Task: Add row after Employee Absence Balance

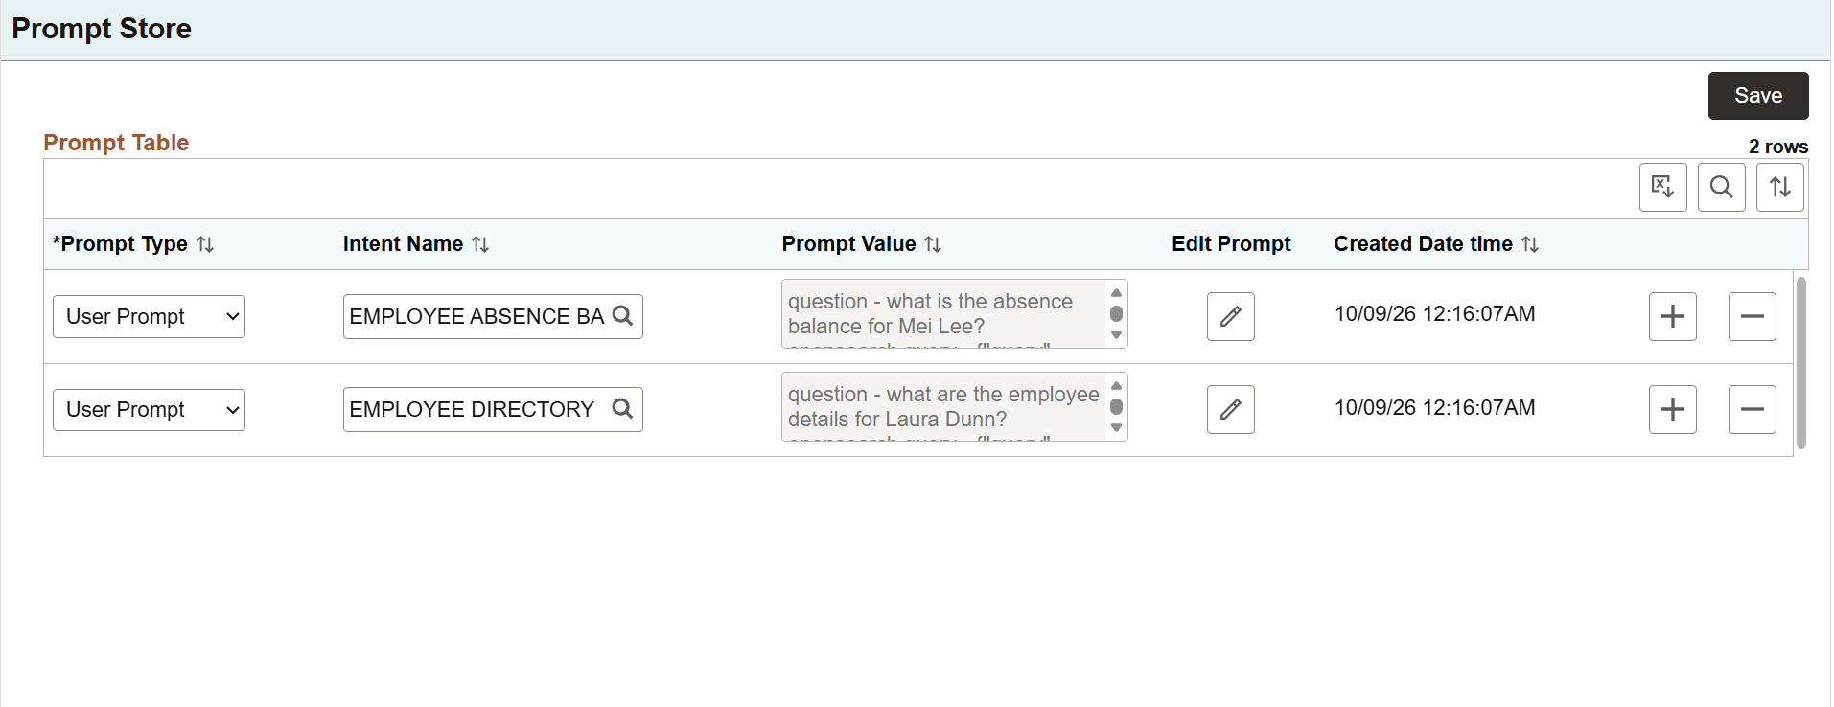Action: pyautogui.click(x=1672, y=316)
